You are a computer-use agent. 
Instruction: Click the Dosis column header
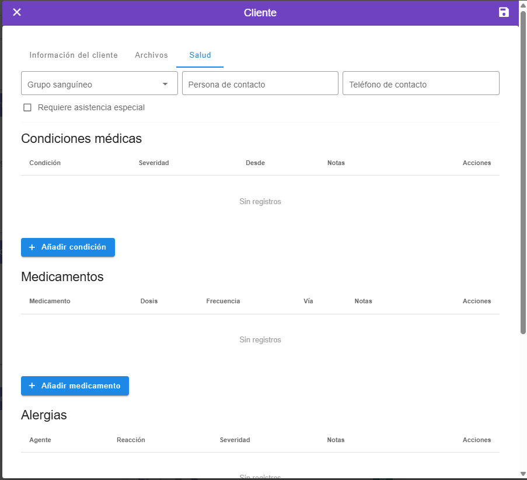(149, 302)
